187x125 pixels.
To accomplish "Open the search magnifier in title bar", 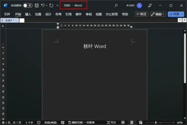I will 116,5.
